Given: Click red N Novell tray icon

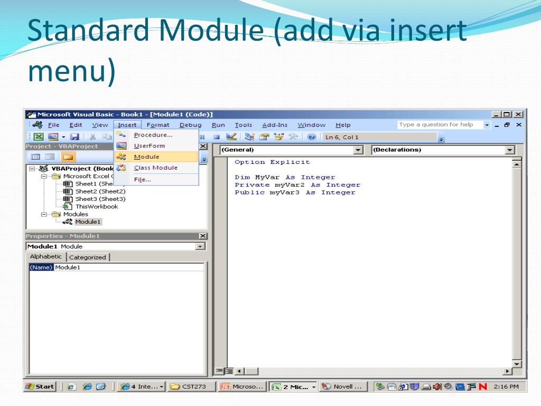Looking at the screenshot, I should click(483, 386).
